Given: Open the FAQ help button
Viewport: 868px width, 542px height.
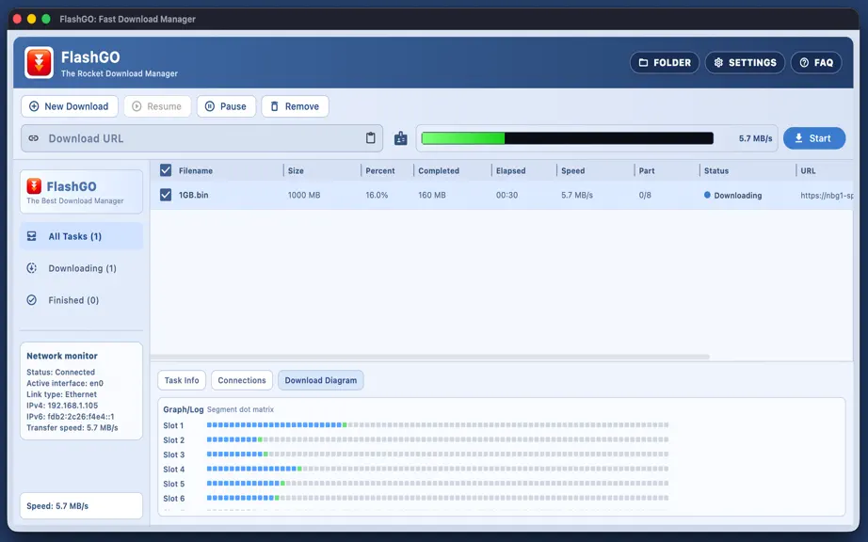Looking at the screenshot, I should [816, 62].
